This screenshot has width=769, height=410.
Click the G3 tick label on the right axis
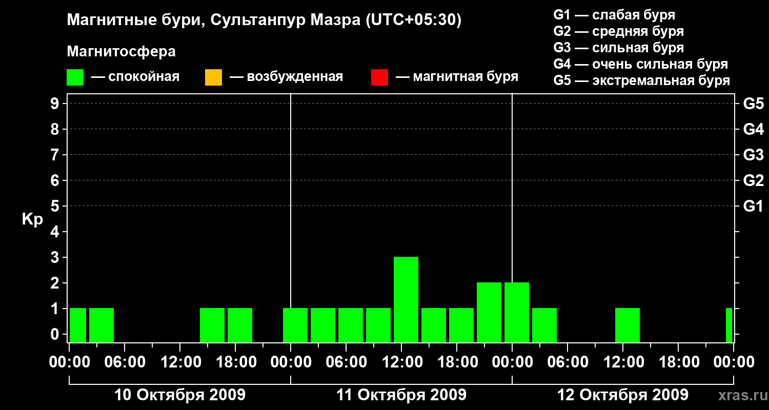click(x=754, y=155)
